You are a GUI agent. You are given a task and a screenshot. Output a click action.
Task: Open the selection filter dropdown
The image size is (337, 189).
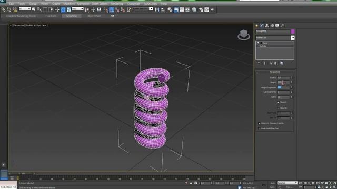pos(25,9)
